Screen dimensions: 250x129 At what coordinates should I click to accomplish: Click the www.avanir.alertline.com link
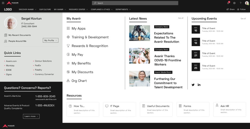tap(46, 99)
